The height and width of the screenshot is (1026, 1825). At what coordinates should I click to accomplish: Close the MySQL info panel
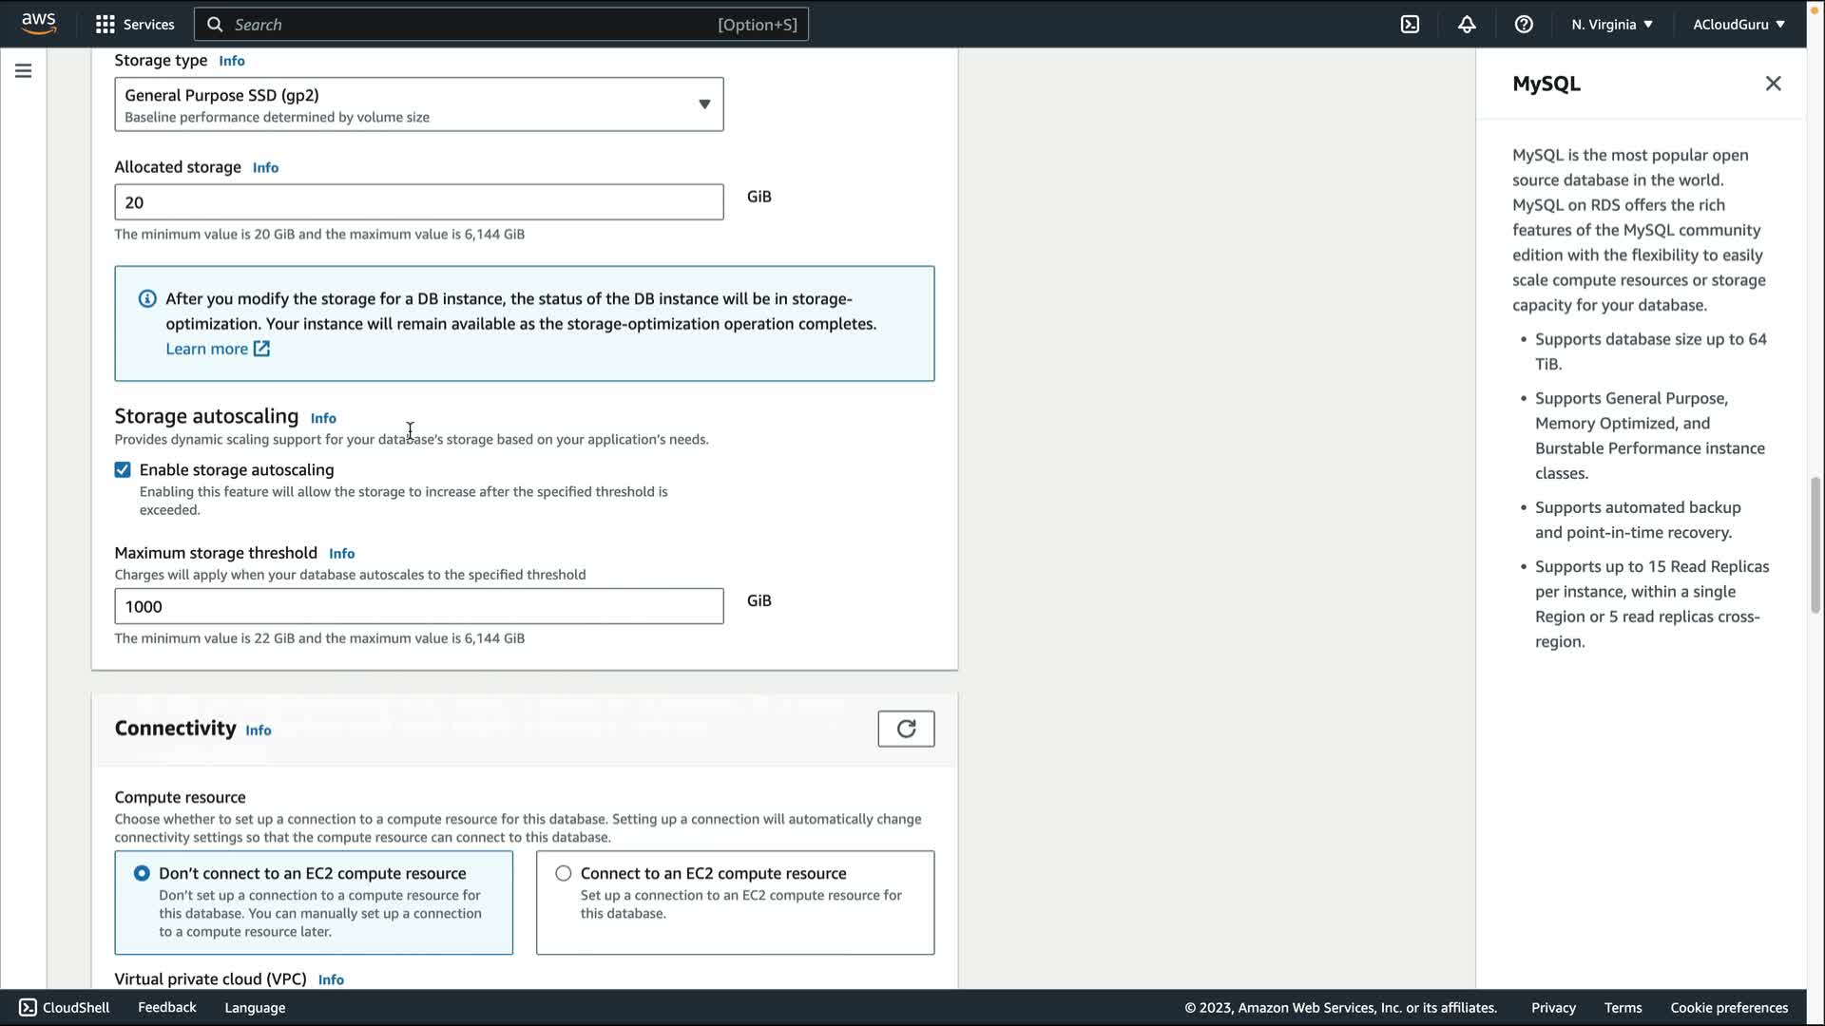pos(1773,84)
